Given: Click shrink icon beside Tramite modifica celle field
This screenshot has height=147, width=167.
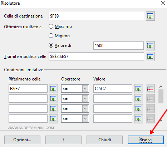Looking at the screenshot, I should coord(150,57).
